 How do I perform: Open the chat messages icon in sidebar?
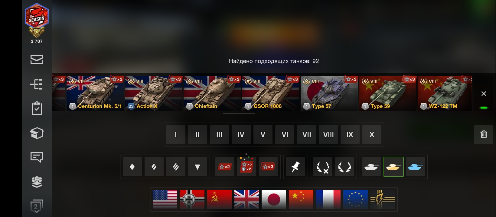(37, 157)
